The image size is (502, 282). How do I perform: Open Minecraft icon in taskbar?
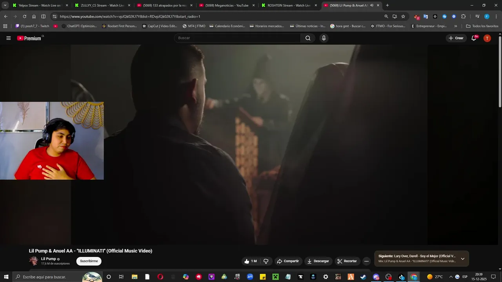[x=275, y=277]
